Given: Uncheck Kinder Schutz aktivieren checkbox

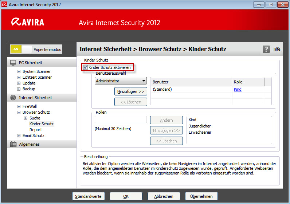Looking at the screenshot, I should click(85, 67).
